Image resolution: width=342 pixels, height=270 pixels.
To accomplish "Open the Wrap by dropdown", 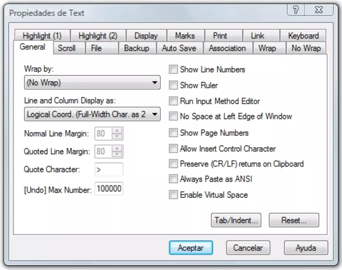I will point(92,83).
